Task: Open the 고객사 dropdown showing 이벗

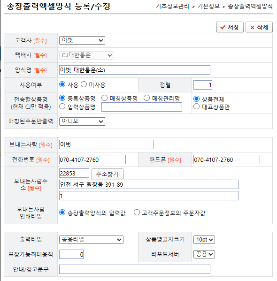Action: (x=82, y=40)
